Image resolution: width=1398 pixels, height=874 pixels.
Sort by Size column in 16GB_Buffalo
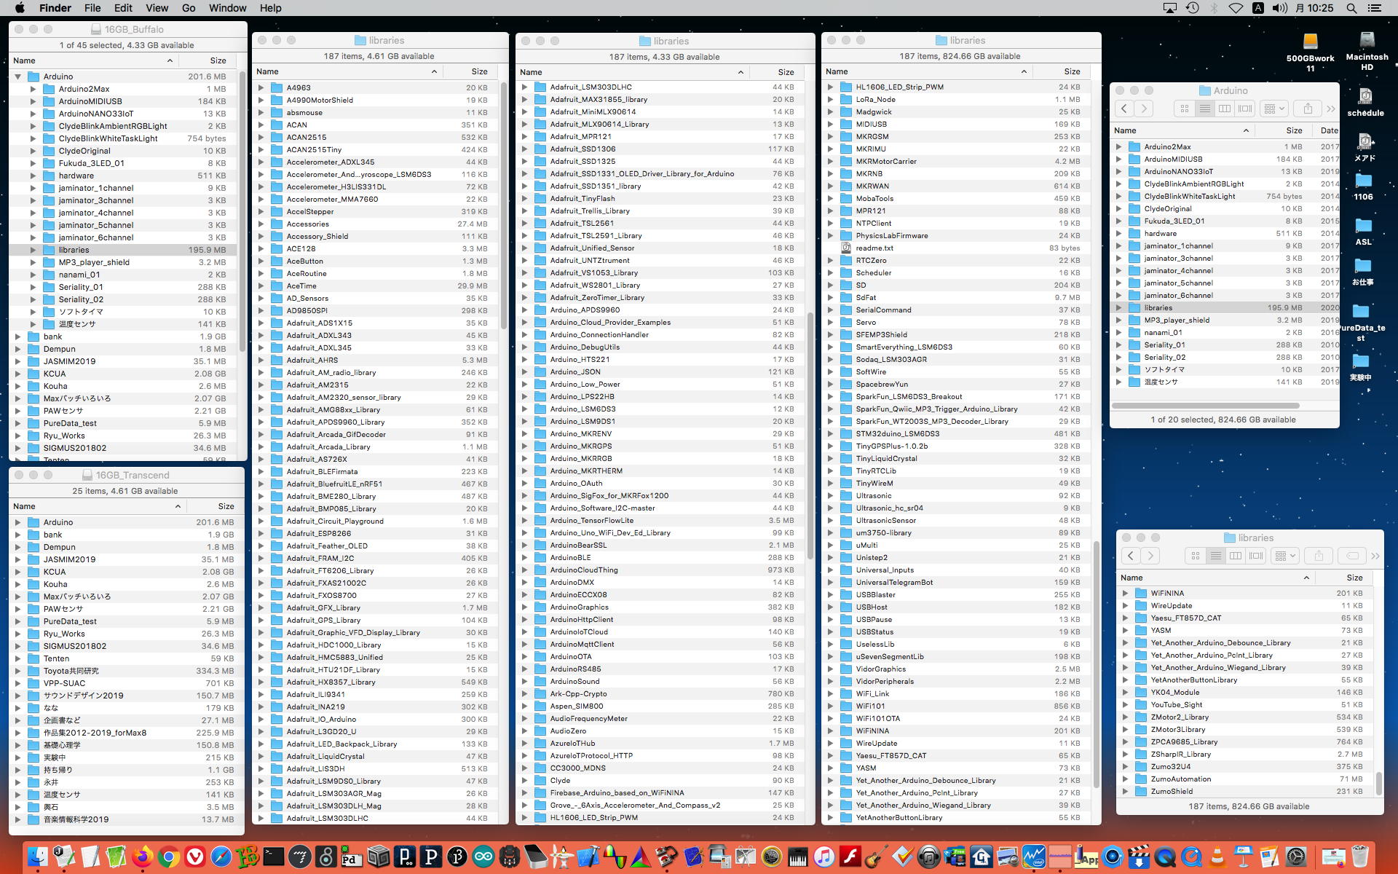(218, 60)
